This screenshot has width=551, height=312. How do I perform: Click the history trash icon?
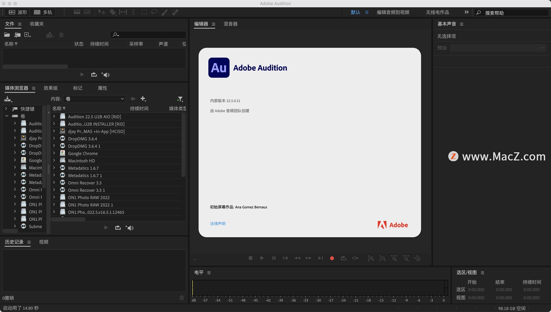pos(182,298)
